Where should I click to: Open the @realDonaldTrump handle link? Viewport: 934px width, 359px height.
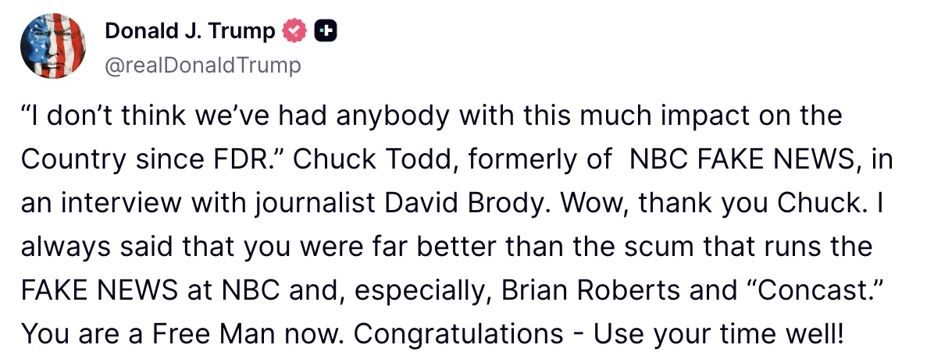click(x=202, y=66)
